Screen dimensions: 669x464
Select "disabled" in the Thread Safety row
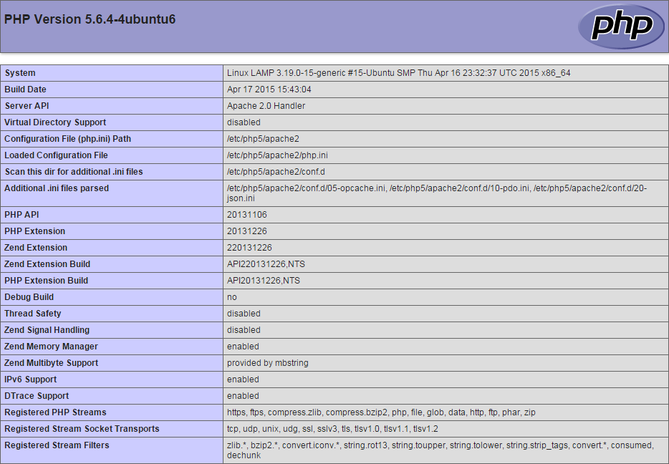(244, 314)
